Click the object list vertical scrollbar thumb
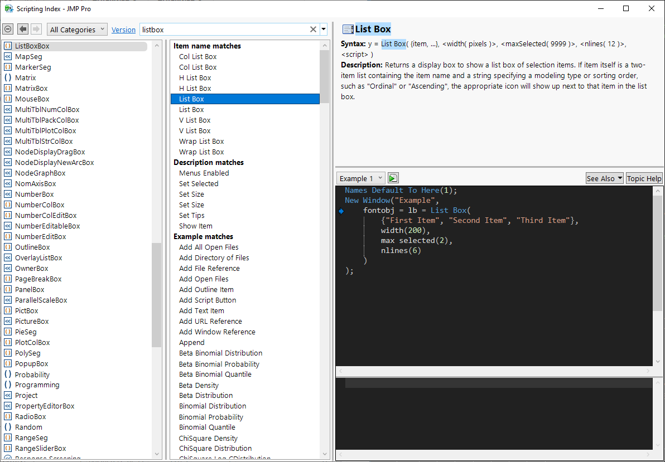This screenshot has height=462, width=665. [x=157, y=295]
